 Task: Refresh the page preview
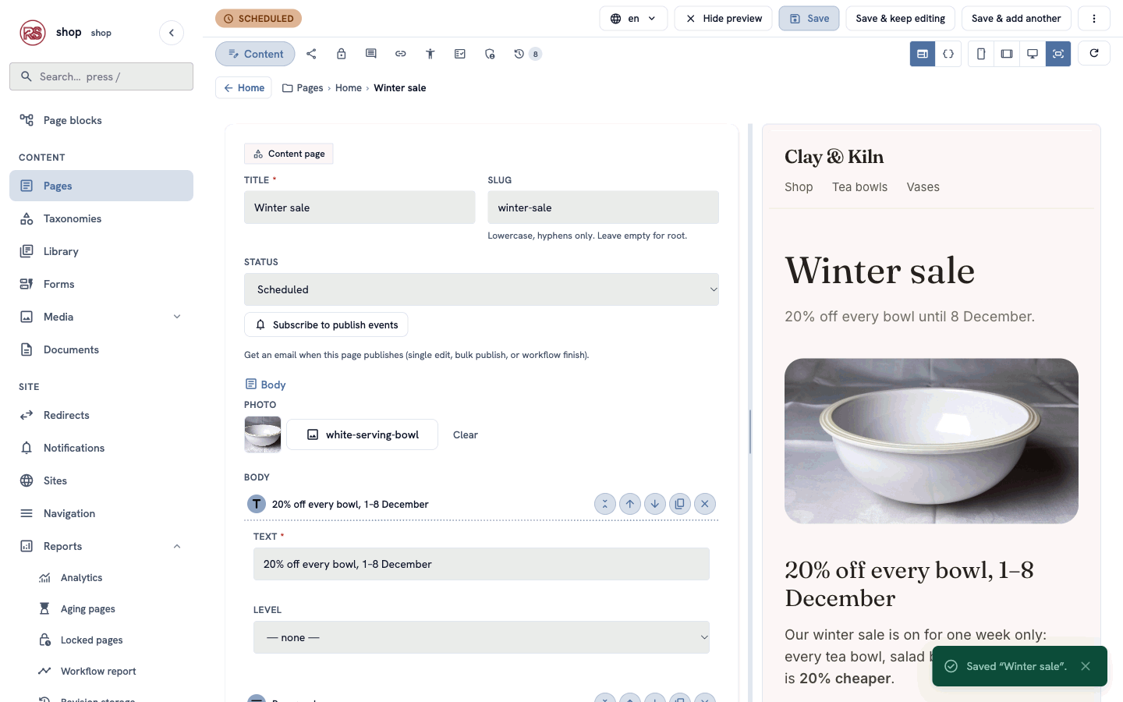click(x=1093, y=53)
